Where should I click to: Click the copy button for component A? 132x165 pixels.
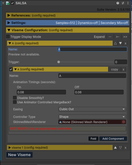pos(114,69)
